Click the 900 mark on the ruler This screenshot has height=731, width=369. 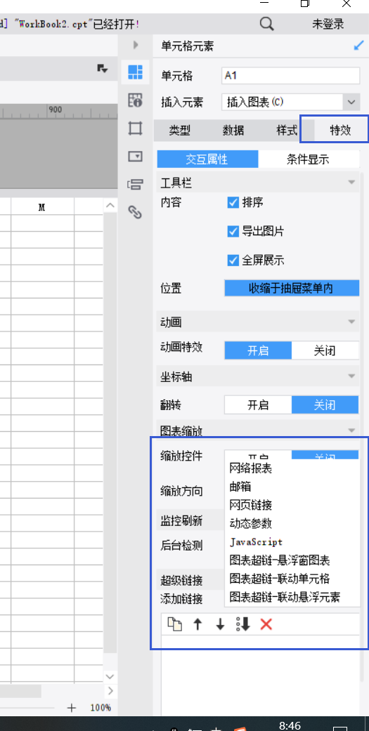(55, 110)
